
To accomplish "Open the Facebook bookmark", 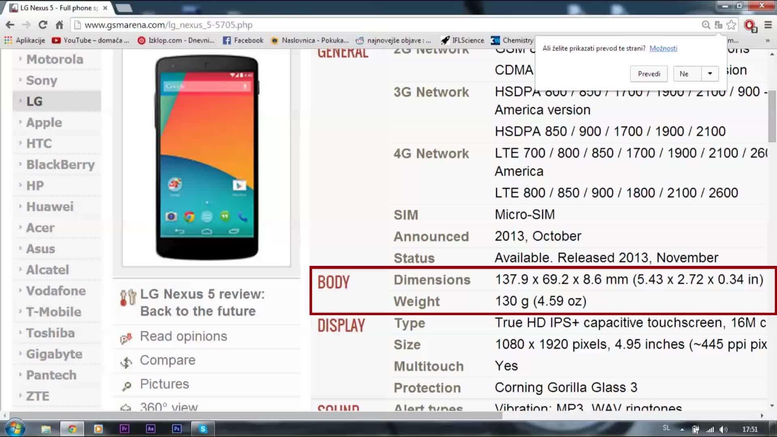I will point(243,40).
